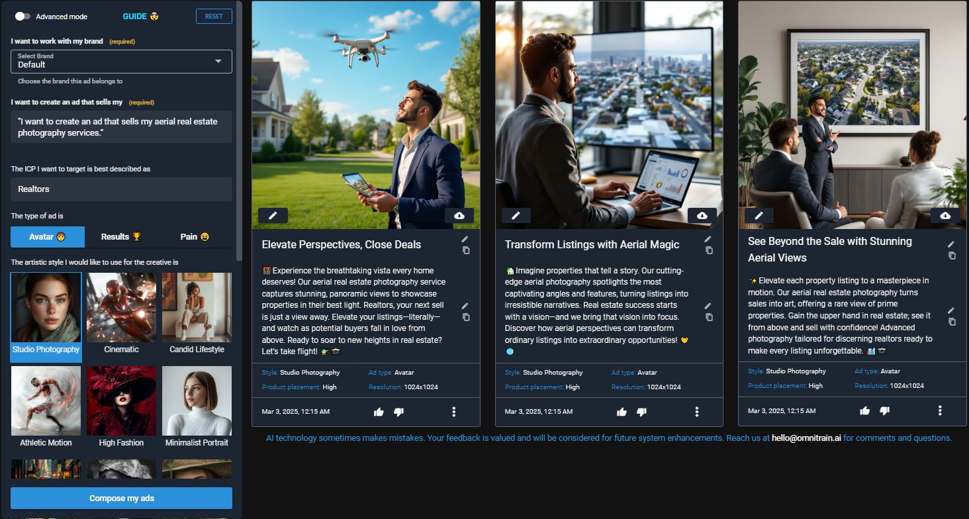Image resolution: width=969 pixels, height=519 pixels.
Task: Open more options for Elevate Perspectives ad
Action: (454, 412)
